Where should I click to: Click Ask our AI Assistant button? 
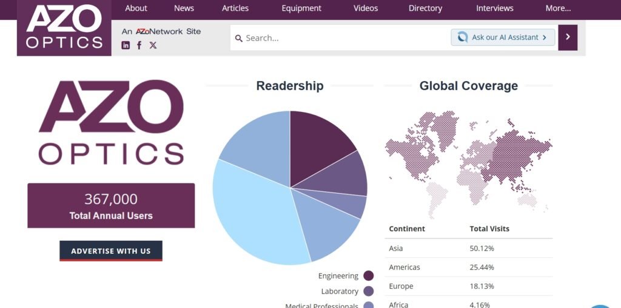pyautogui.click(x=503, y=37)
